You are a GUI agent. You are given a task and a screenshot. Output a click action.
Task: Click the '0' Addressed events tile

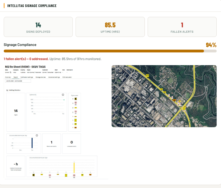click(72, 144)
